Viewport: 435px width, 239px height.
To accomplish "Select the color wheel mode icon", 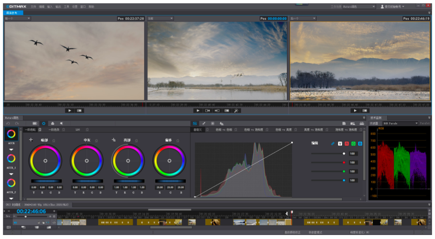I will pyautogui.click(x=43, y=123).
